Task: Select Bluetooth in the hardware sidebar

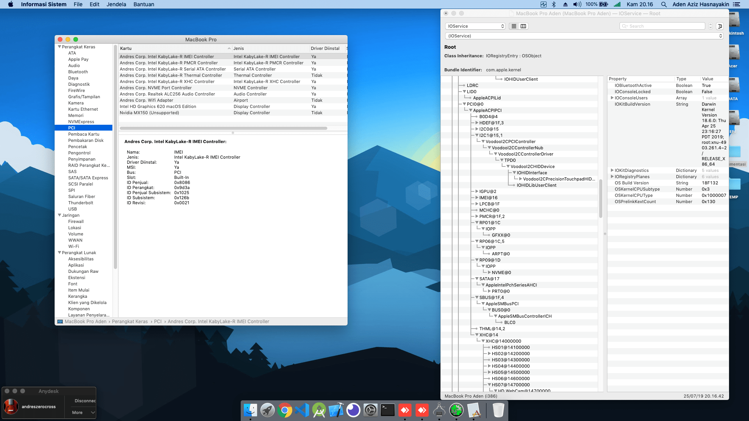Action: tap(78, 72)
